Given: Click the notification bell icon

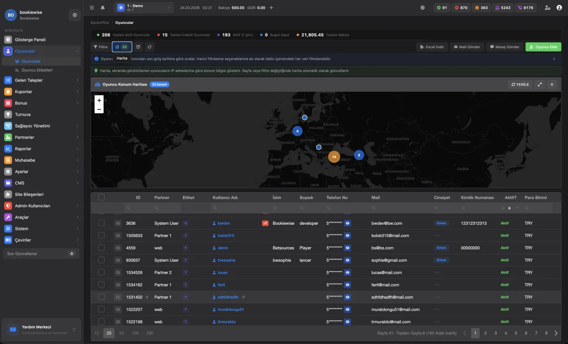Looking at the screenshot, I should tap(103, 8).
